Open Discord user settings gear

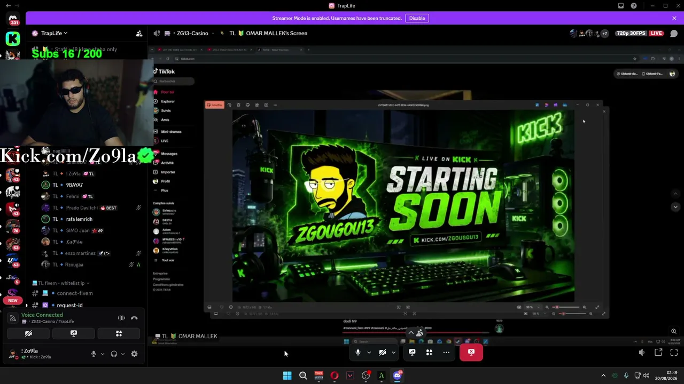pyautogui.click(x=134, y=354)
